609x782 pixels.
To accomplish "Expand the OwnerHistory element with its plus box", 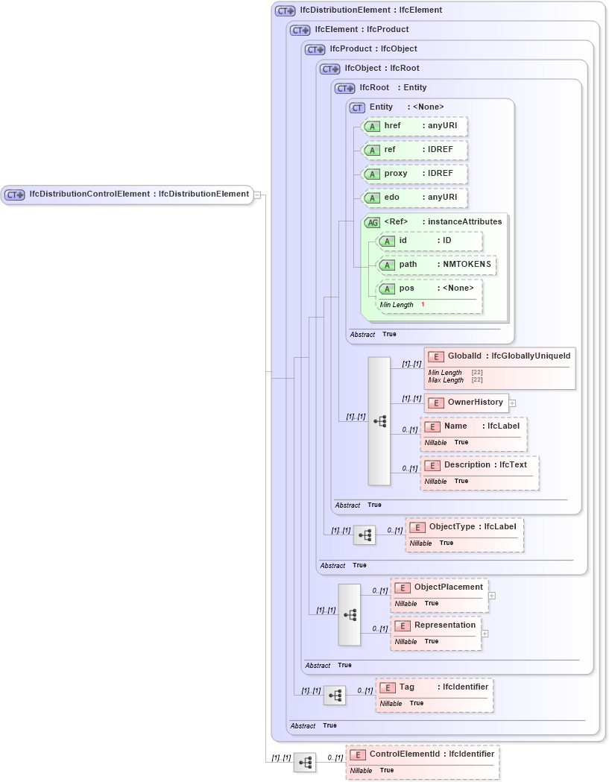I will (x=511, y=403).
